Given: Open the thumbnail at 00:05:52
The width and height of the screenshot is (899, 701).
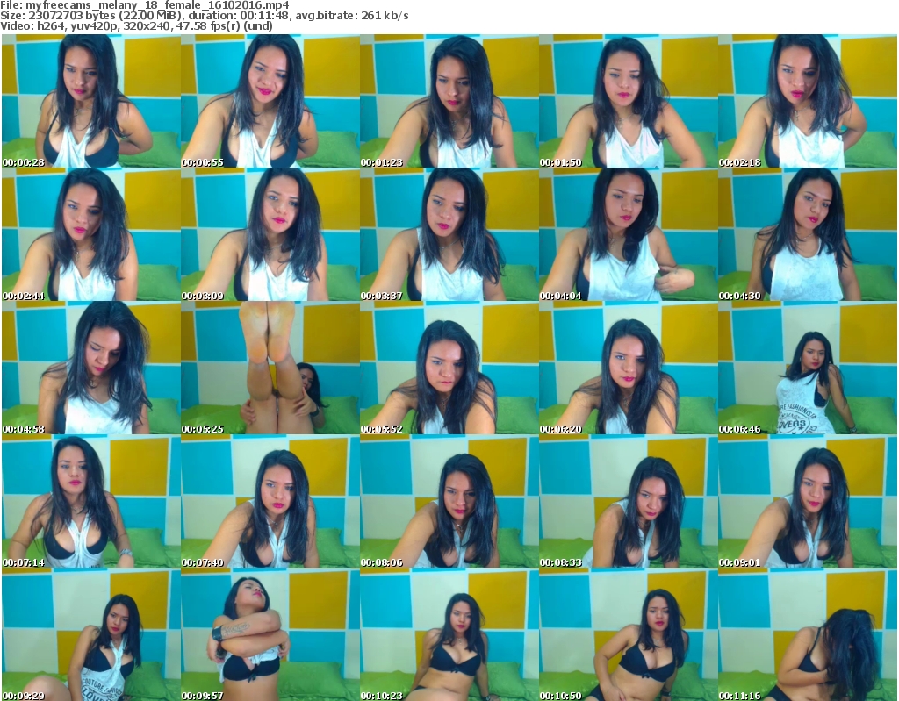Looking at the screenshot, I should [449, 368].
